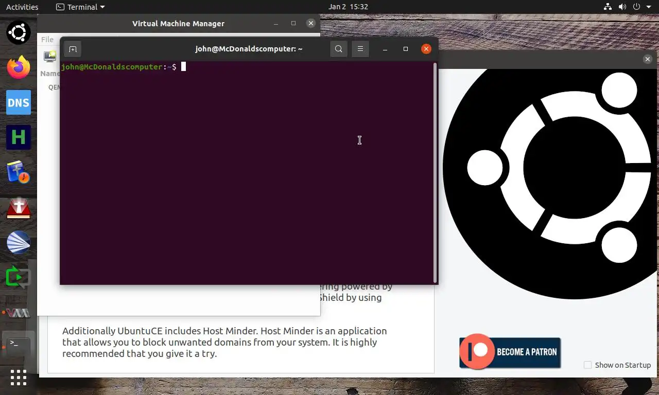Maximize the terminal window
The image size is (659, 395).
(x=406, y=49)
